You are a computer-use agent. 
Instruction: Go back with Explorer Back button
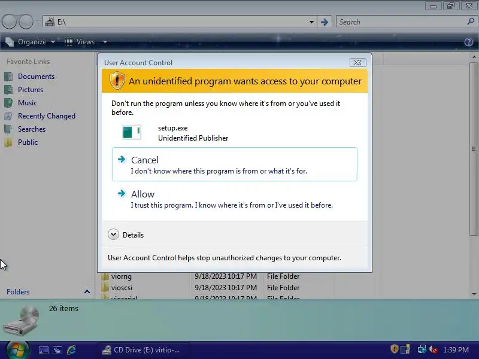tap(9, 22)
